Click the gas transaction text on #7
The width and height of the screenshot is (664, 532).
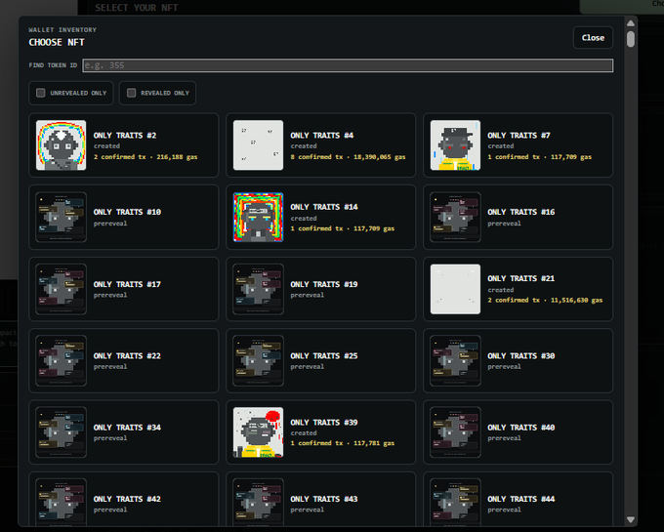click(539, 157)
